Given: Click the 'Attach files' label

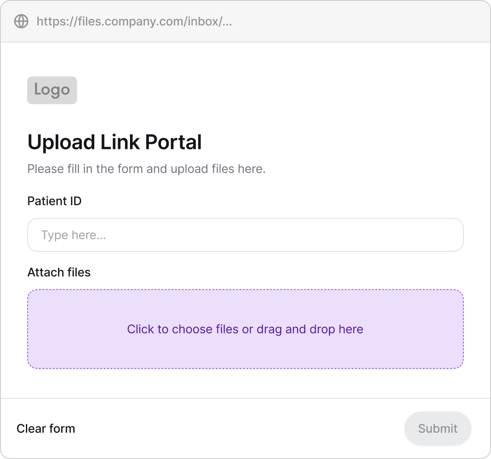Looking at the screenshot, I should [x=59, y=272].
